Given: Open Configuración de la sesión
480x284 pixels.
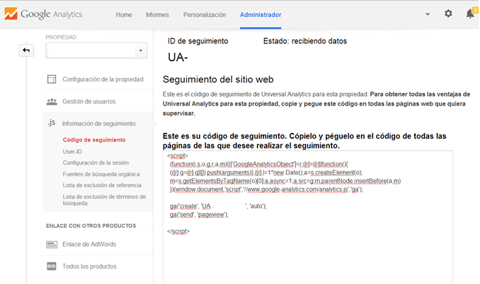Looking at the screenshot, I should [x=96, y=163].
